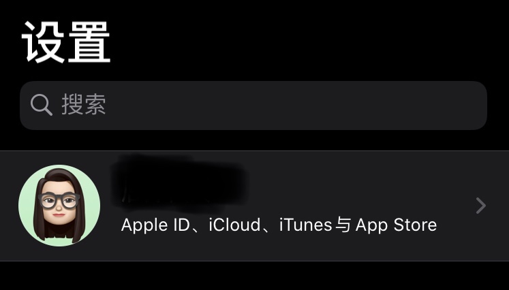Image resolution: width=509 pixels, height=290 pixels.
Task: Open the account row via its empty area
Action: [x=357, y=185]
